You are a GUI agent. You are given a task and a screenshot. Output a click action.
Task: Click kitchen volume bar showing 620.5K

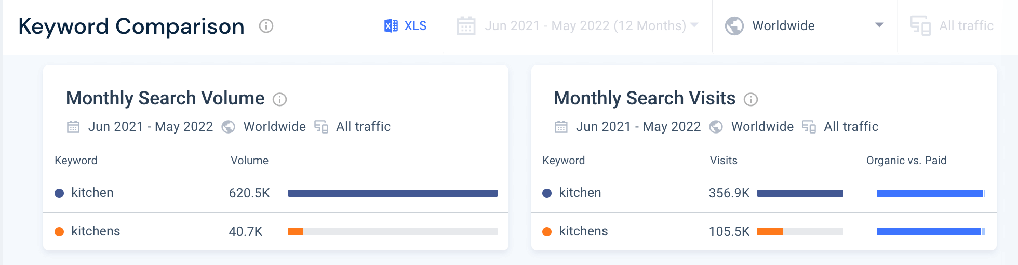coord(392,193)
